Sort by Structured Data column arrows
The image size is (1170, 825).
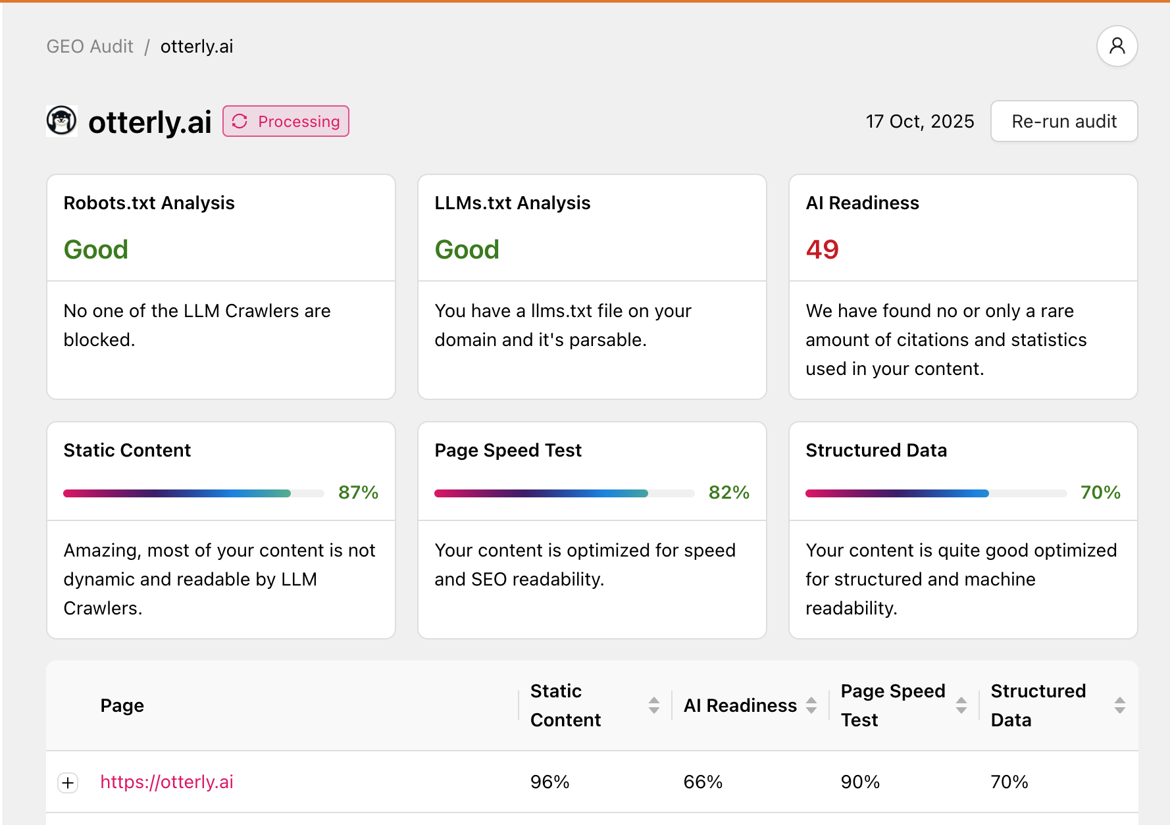click(1119, 705)
